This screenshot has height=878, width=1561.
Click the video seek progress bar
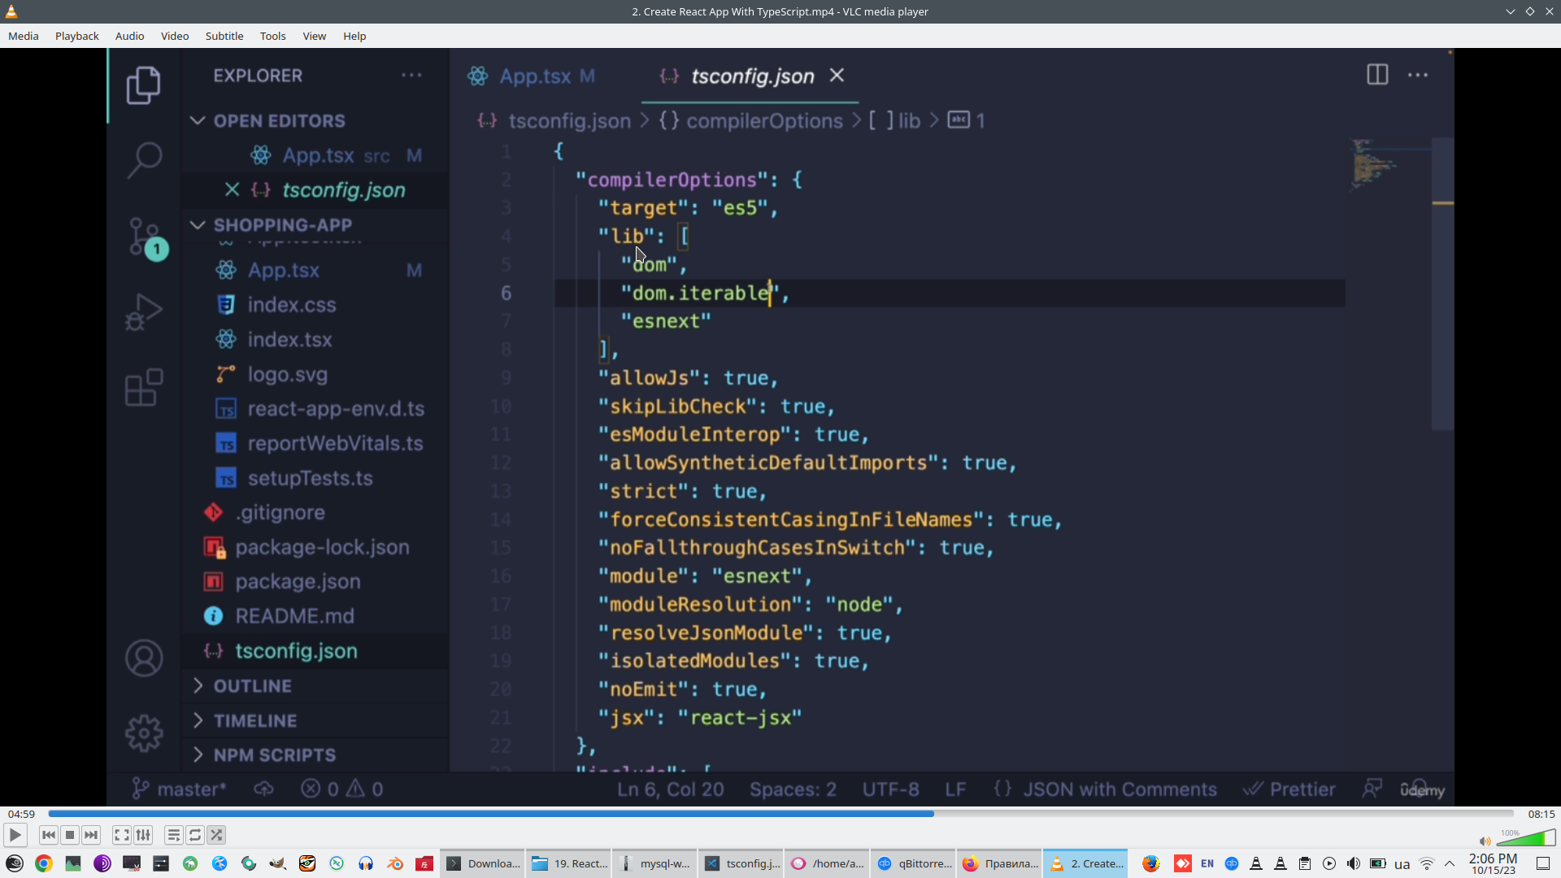[x=780, y=813]
